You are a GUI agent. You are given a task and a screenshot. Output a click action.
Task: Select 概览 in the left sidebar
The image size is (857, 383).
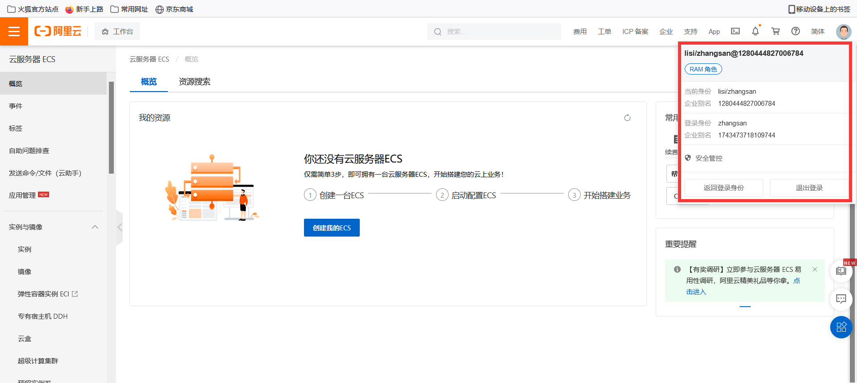[x=53, y=83]
